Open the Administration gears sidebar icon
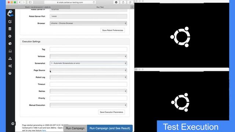235x132 pixels. pyautogui.click(x=10, y=66)
